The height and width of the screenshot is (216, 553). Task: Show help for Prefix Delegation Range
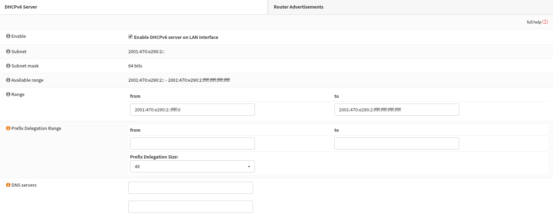(8, 129)
